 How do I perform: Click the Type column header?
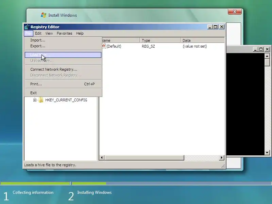coord(160,40)
